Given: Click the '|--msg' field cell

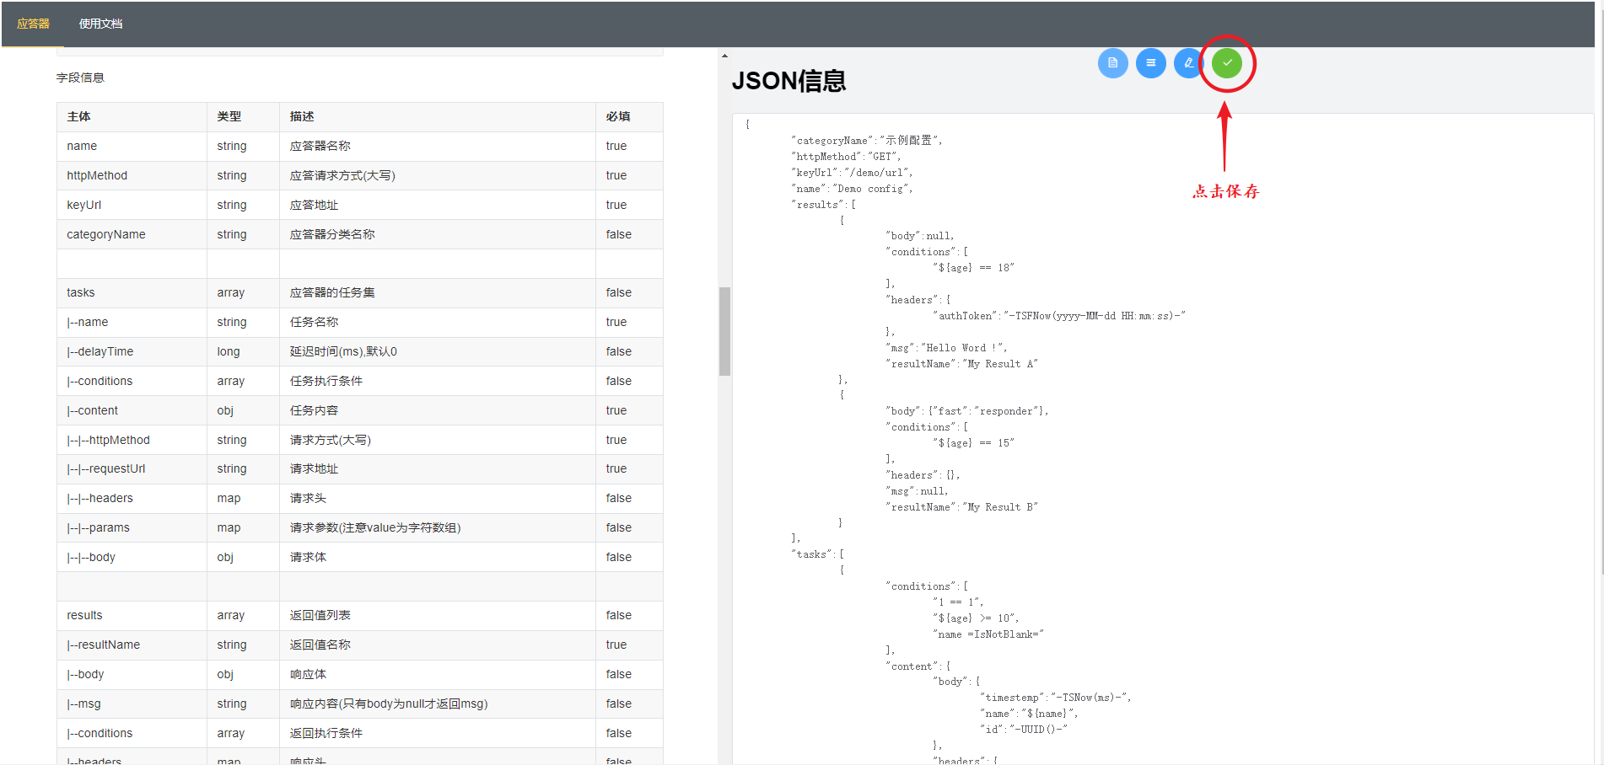Looking at the screenshot, I should click(132, 703).
